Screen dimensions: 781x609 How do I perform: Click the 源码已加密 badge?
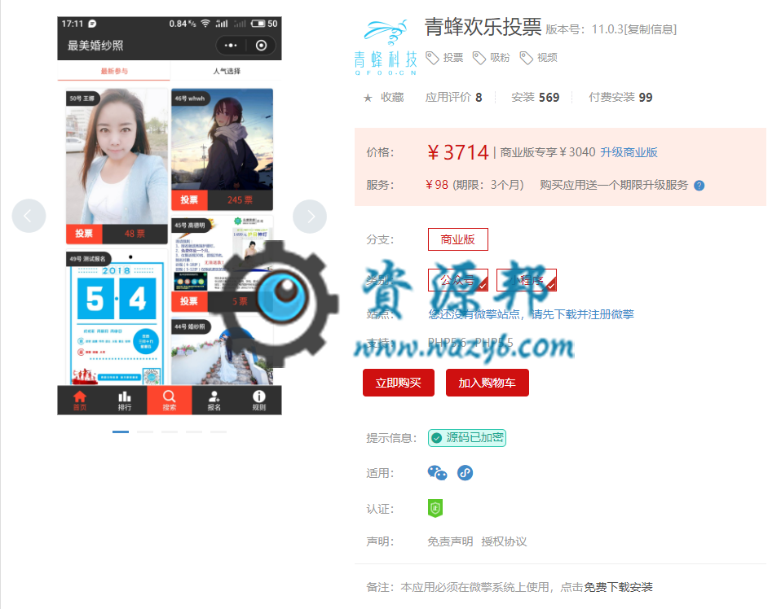pyautogui.click(x=467, y=438)
